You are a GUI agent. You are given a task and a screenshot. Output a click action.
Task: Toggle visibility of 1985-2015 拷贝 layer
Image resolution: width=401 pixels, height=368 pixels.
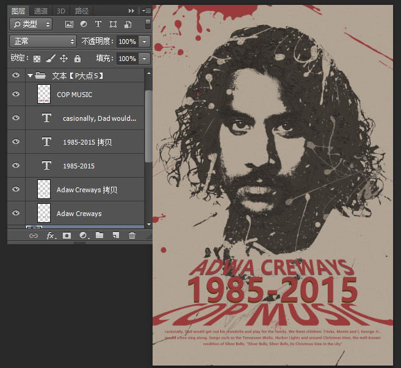pyautogui.click(x=16, y=142)
